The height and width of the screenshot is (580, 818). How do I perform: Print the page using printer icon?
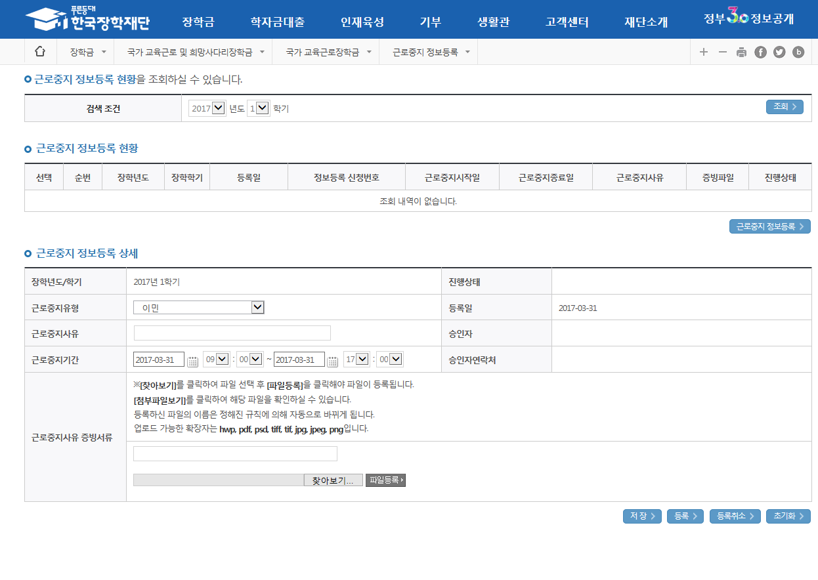click(742, 52)
